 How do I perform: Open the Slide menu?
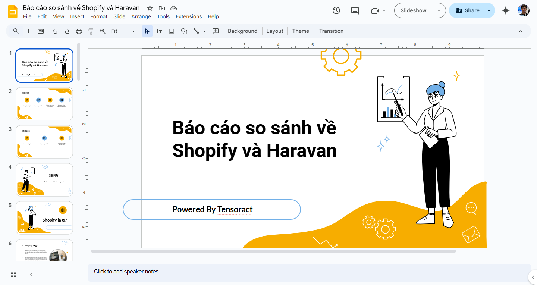point(119,16)
